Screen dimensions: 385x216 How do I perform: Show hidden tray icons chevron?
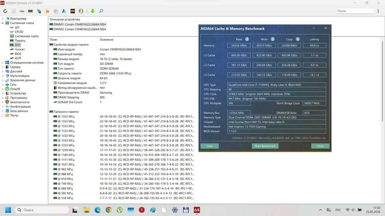320,210
